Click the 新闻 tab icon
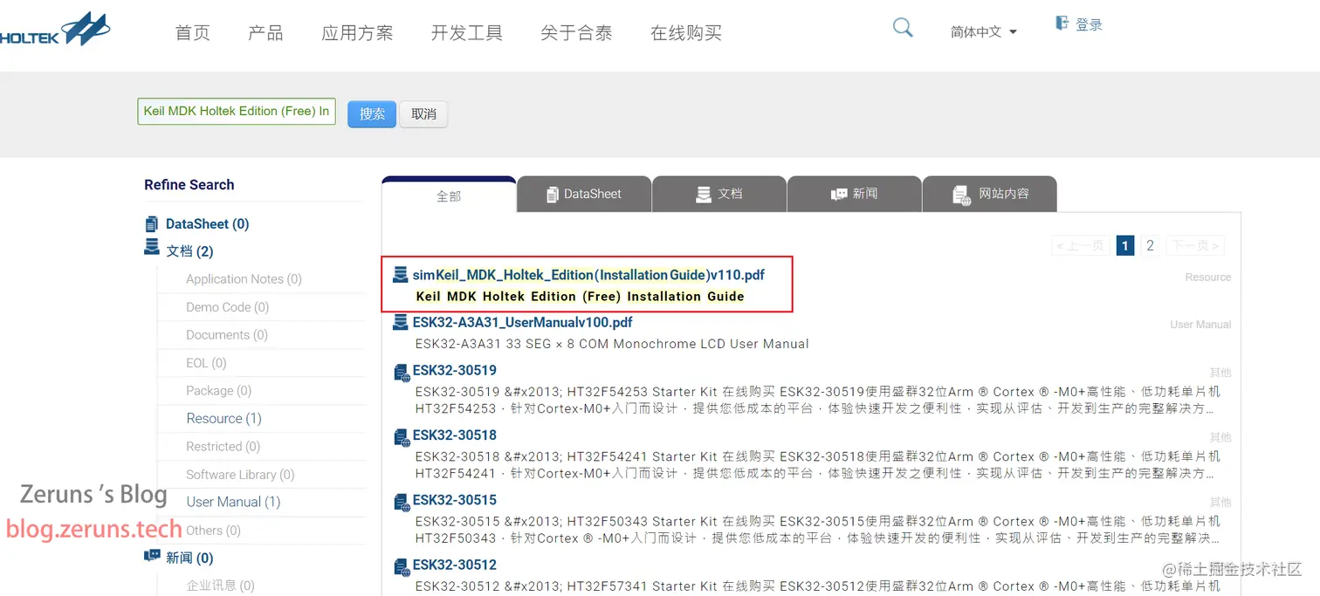Screen dimensions: 1320x596 tap(839, 194)
